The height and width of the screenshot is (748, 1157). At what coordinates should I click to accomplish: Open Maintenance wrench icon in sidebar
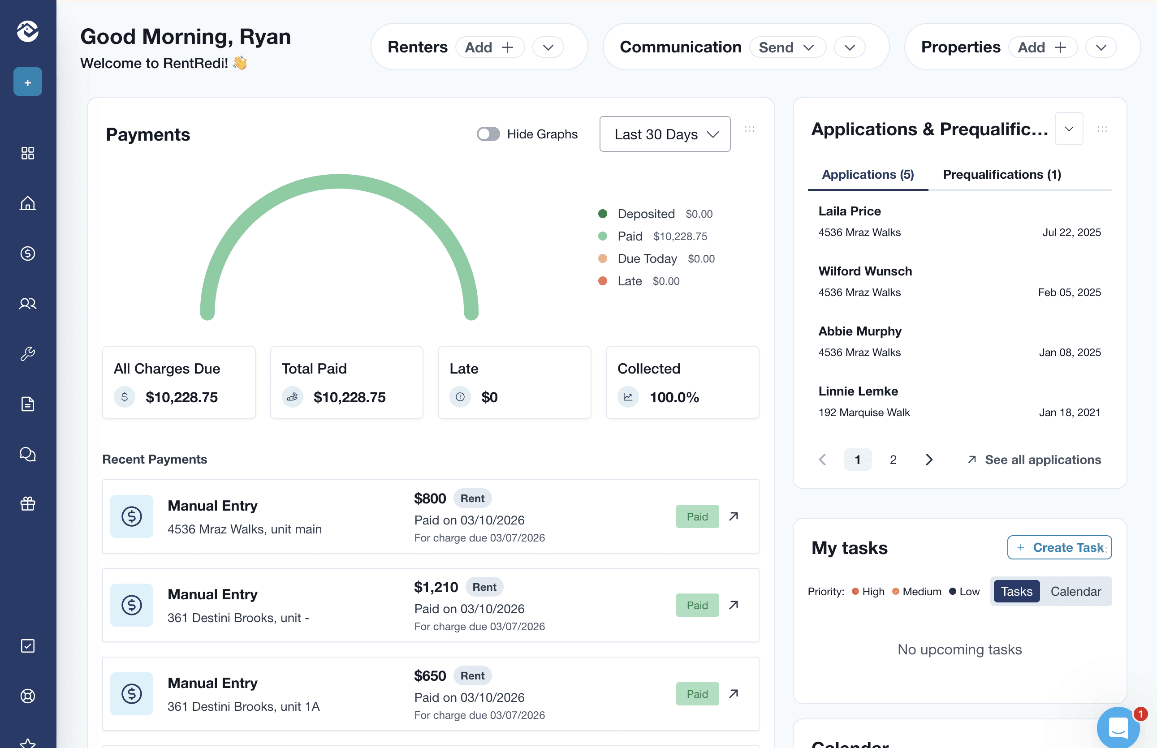pos(28,353)
